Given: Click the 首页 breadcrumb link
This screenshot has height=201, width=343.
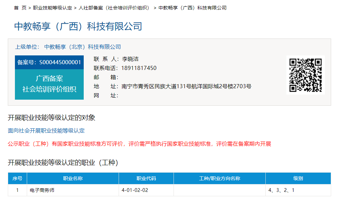Looking at the screenshot, I should point(20,8).
